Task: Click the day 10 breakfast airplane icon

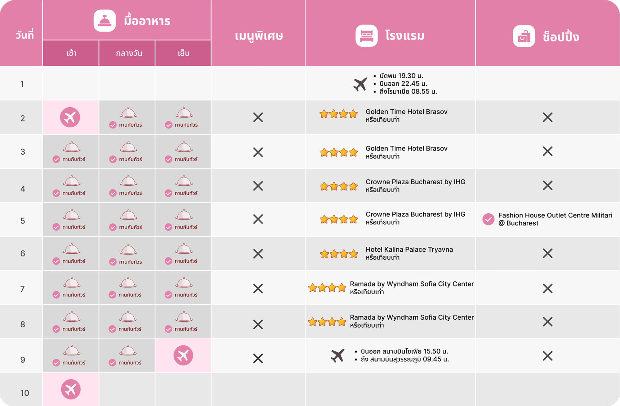Action: 71,389
